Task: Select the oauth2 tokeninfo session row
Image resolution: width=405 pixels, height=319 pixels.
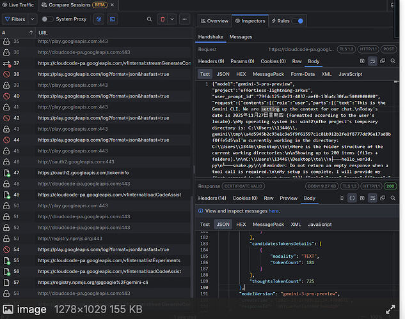Action: pos(95,173)
